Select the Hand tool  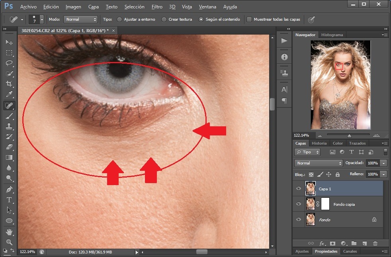[9, 232]
